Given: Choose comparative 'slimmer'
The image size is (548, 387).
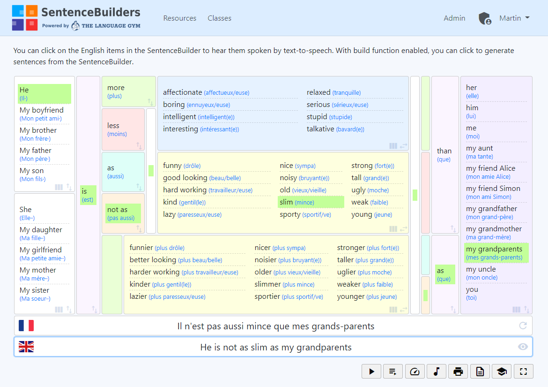Looking at the screenshot, I should tap(284, 284).
